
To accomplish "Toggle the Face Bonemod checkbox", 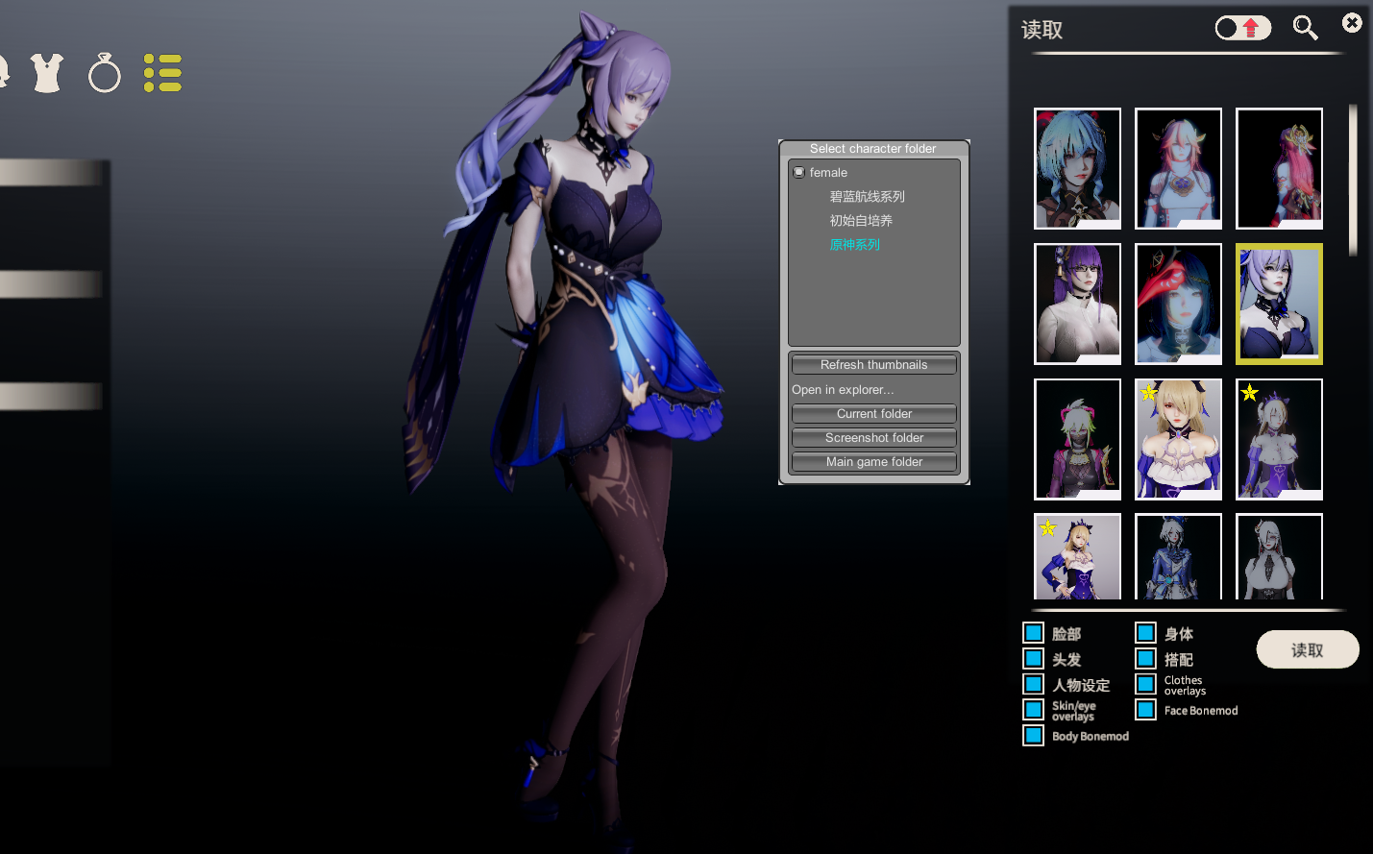I will (x=1146, y=710).
